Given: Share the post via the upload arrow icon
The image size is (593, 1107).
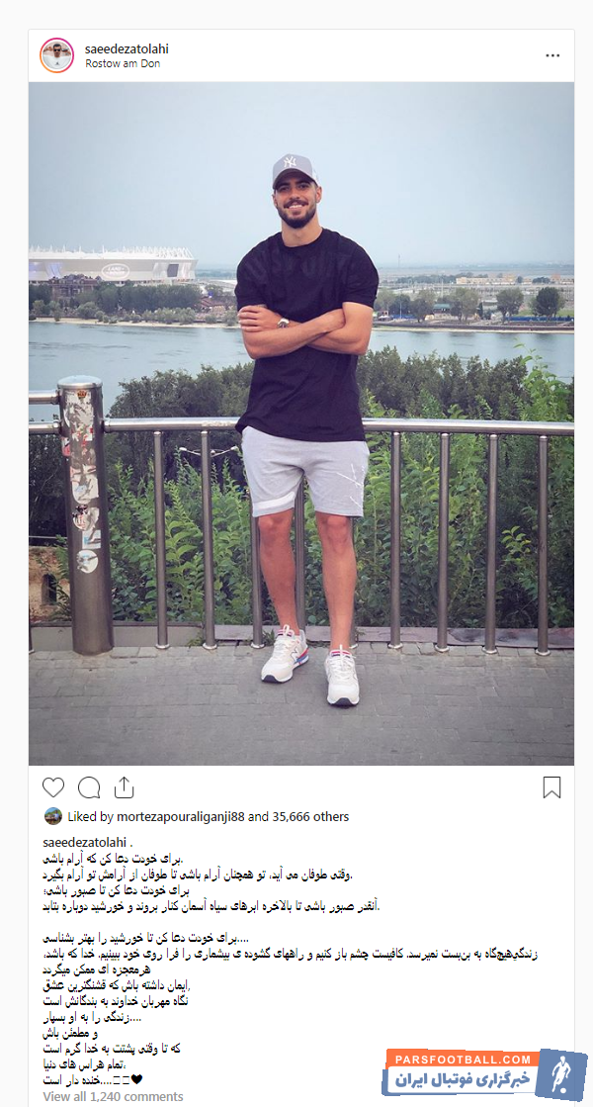Looking at the screenshot, I should click(124, 786).
